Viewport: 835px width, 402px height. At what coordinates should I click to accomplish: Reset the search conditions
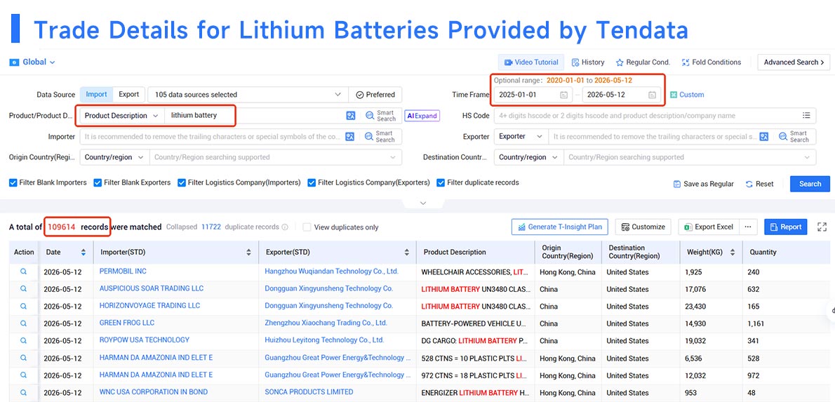[x=759, y=184]
